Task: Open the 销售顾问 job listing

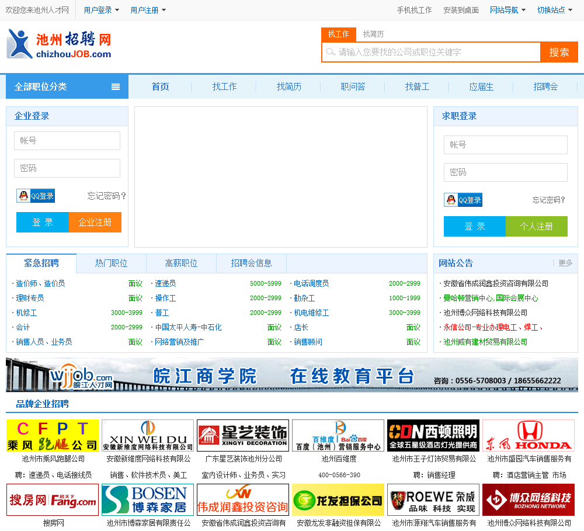Action: pos(308,342)
